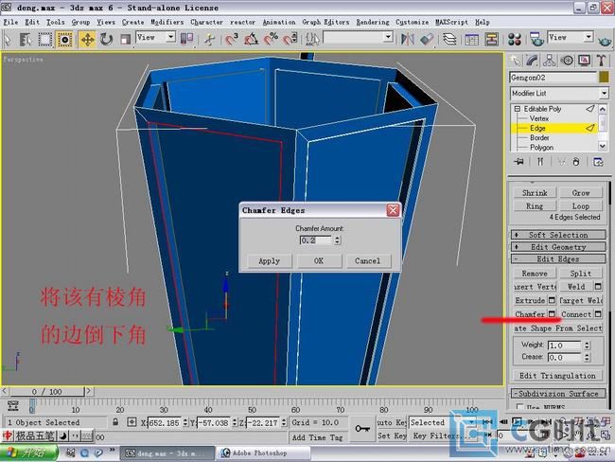
Task: Collapse Editable Poly tree node
Action: tap(517, 109)
